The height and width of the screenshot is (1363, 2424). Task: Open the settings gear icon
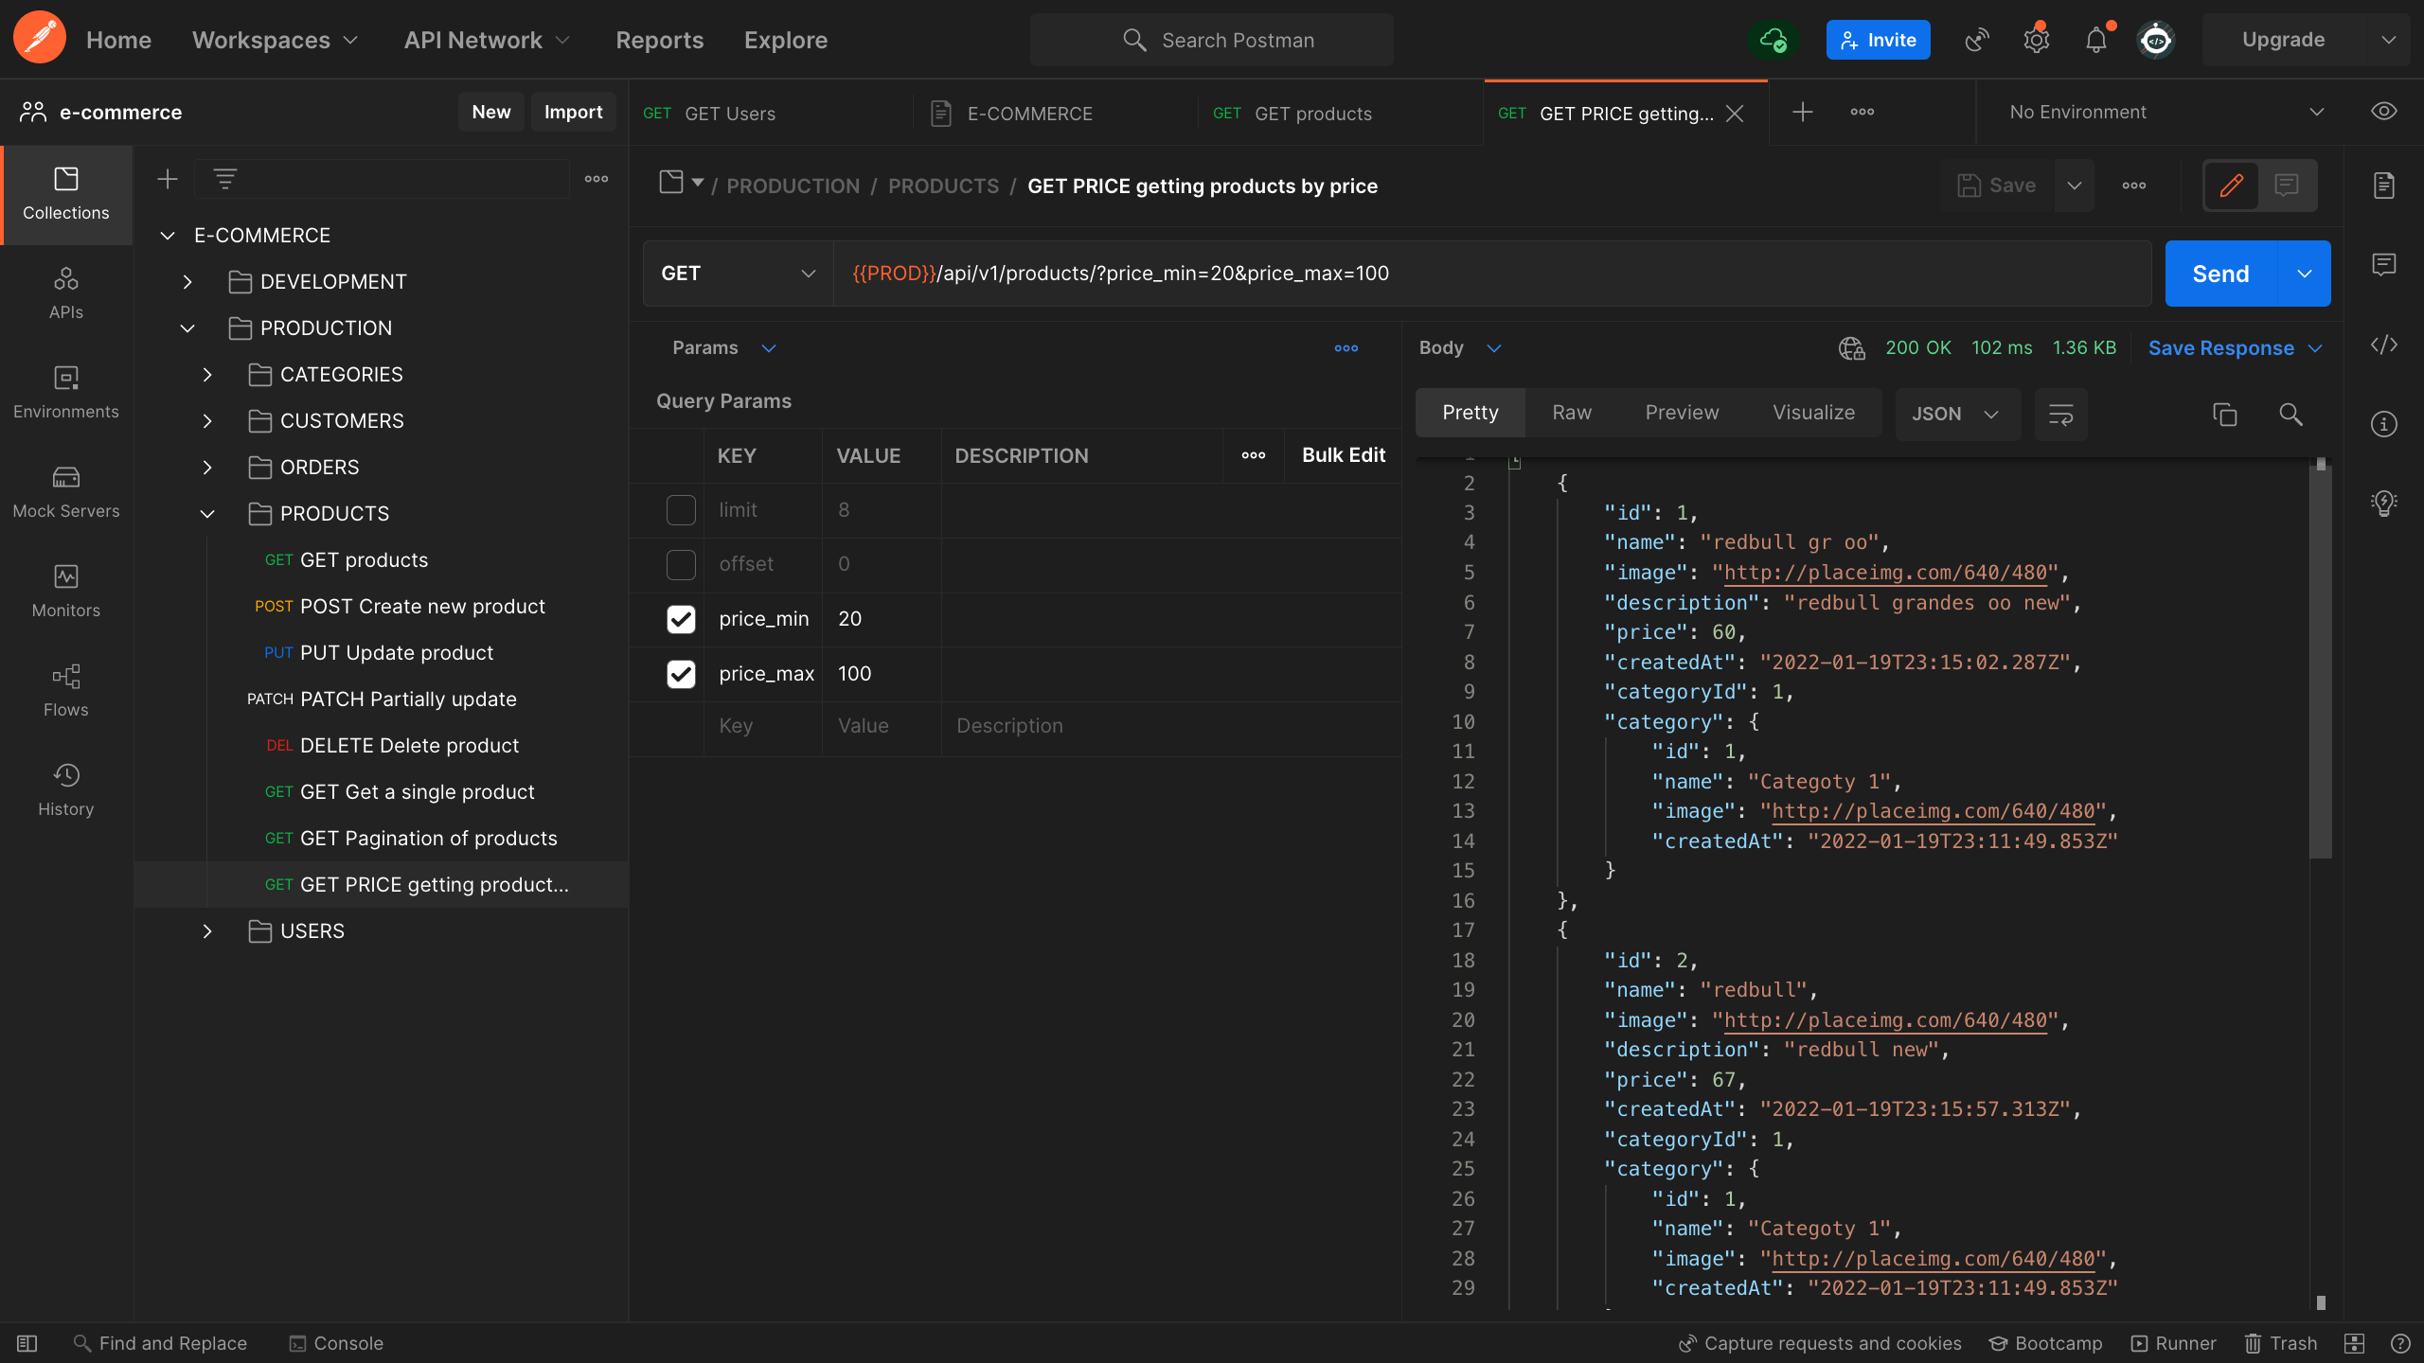point(2036,40)
